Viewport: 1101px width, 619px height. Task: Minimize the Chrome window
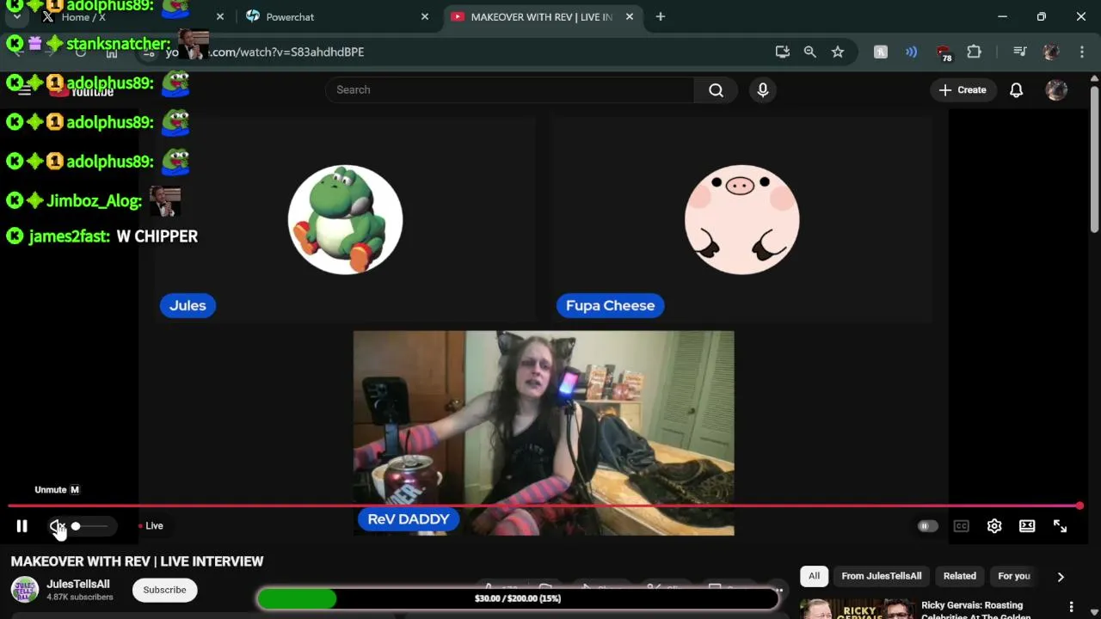tap(1002, 16)
